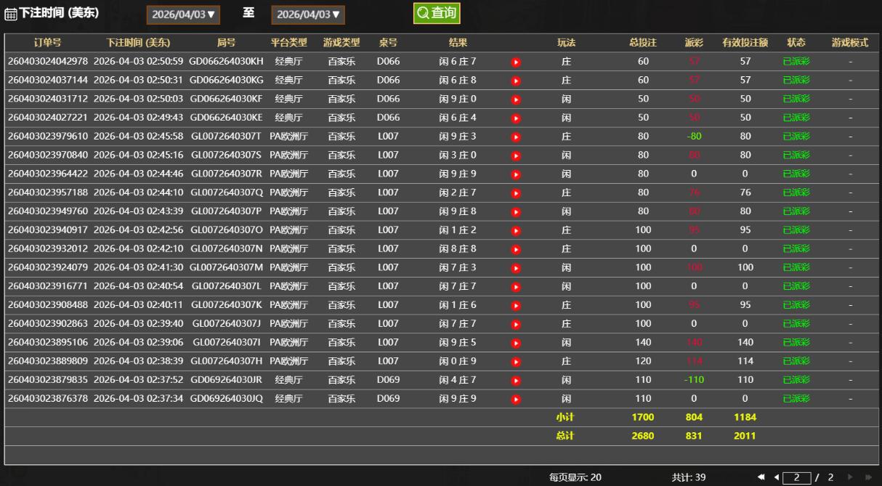Screen dimensions: 882x486
Task: Select order 260403023979610 row
Action: pos(48,137)
